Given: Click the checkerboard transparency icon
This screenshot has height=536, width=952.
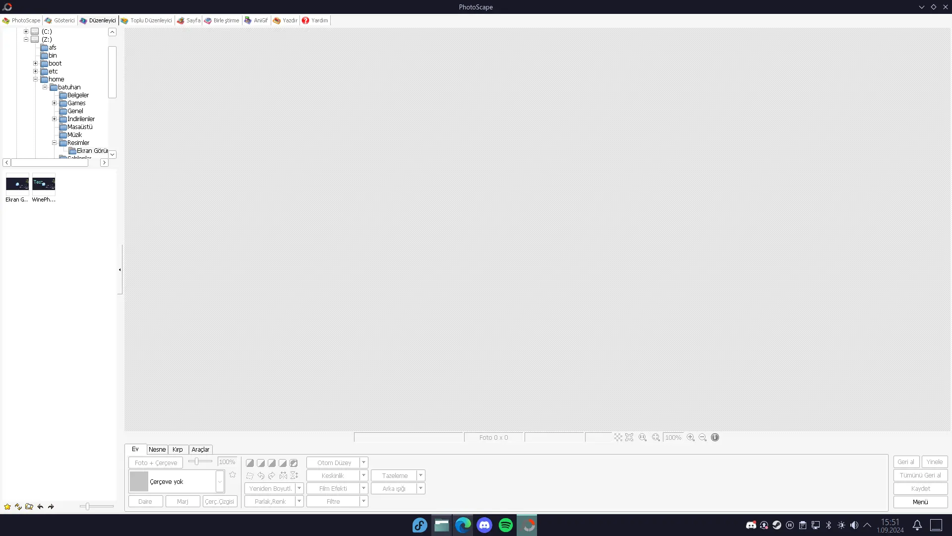Looking at the screenshot, I should click(x=618, y=437).
